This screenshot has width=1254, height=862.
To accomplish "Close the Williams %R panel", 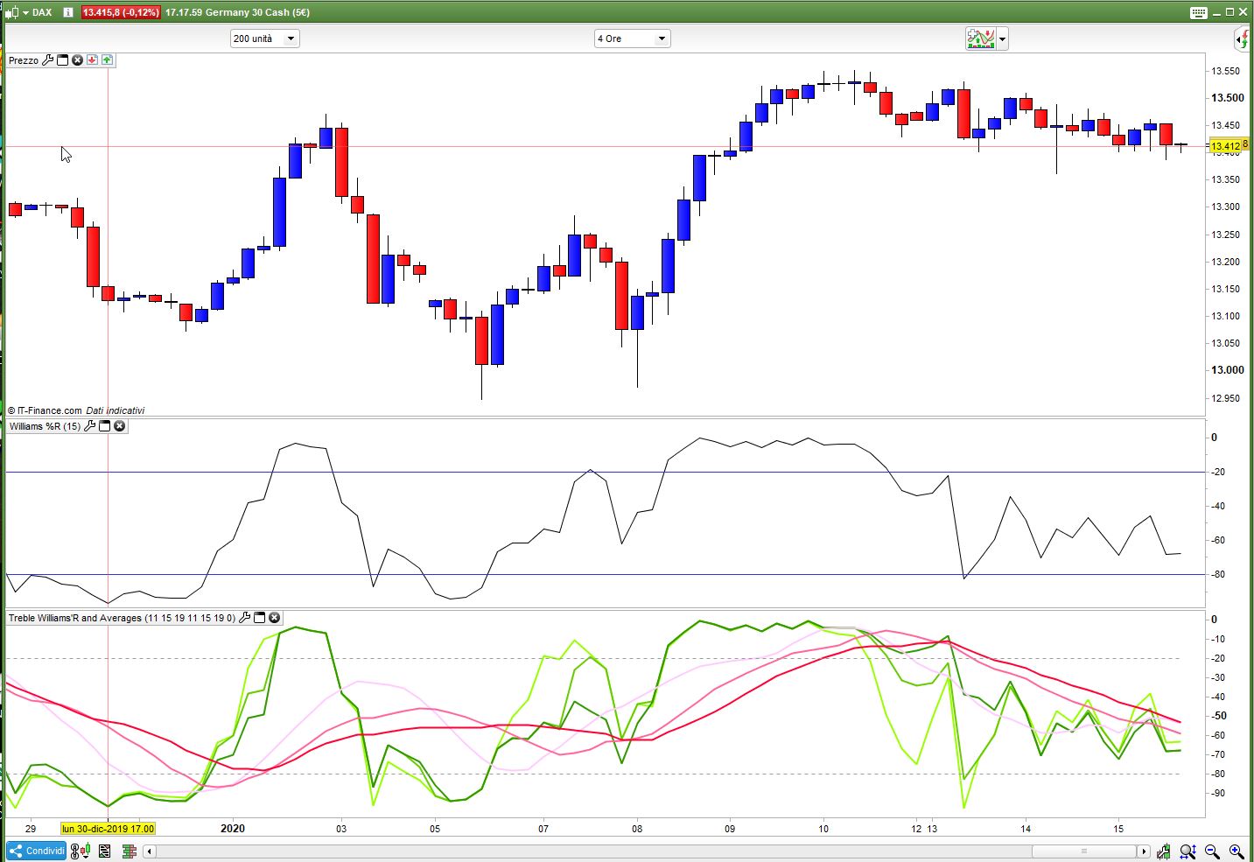I will tap(120, 426).
